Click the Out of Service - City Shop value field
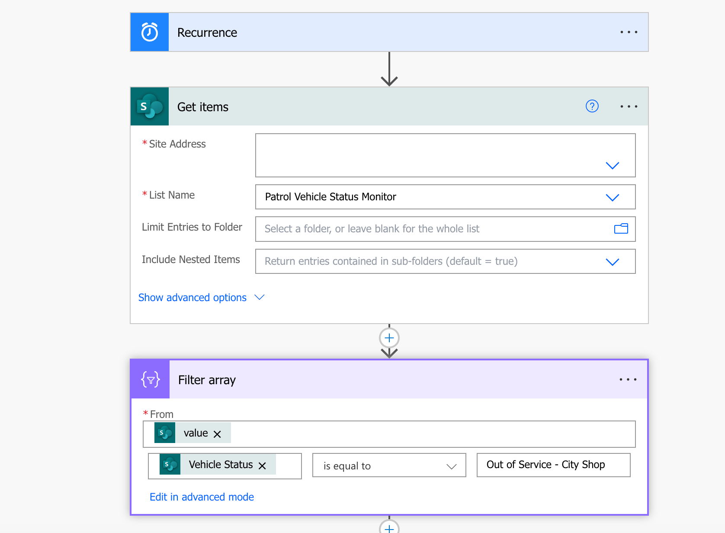725x533 pixels. 553,465
